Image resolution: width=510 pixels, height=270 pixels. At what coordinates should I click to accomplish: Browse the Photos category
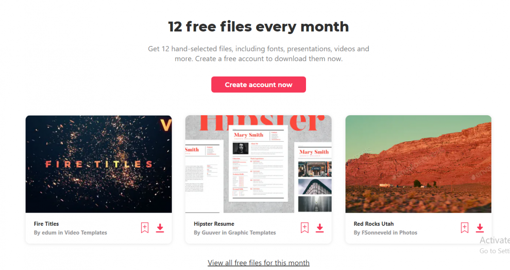tap(409, 233)
